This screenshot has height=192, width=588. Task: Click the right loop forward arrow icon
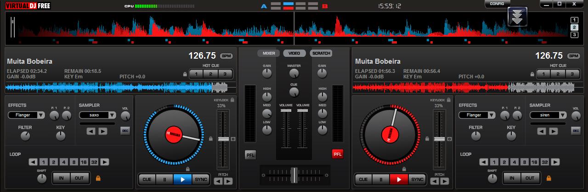[x=555, y=162]
